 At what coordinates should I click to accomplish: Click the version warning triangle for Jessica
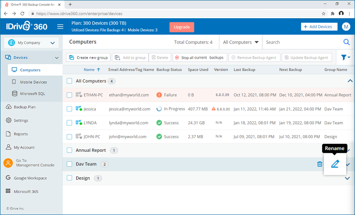tap(213, 109)
